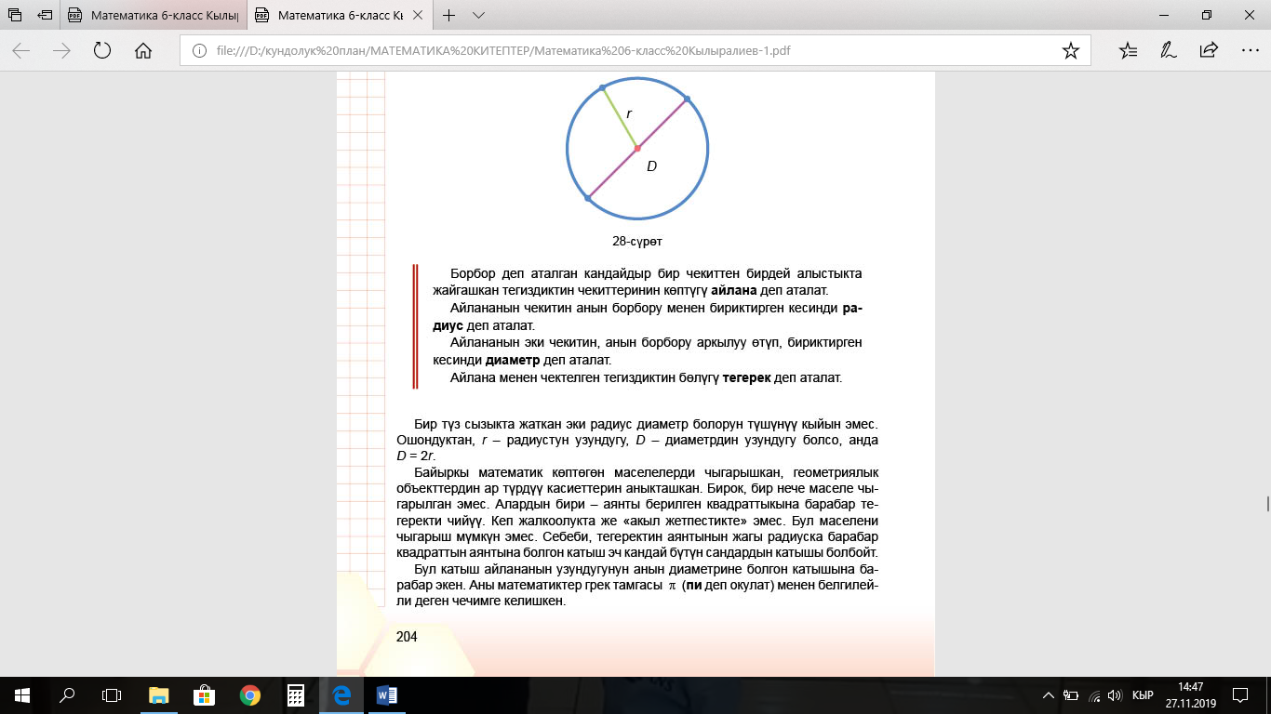Share this page icon
The height and width of the screenshot is (714, 1271).
1209,50
